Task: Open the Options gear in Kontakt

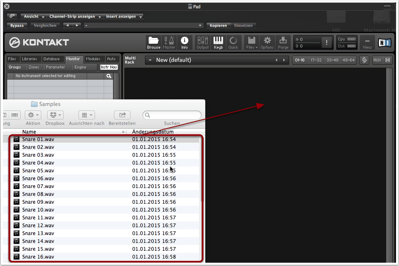Action: (x=267, y=42)
